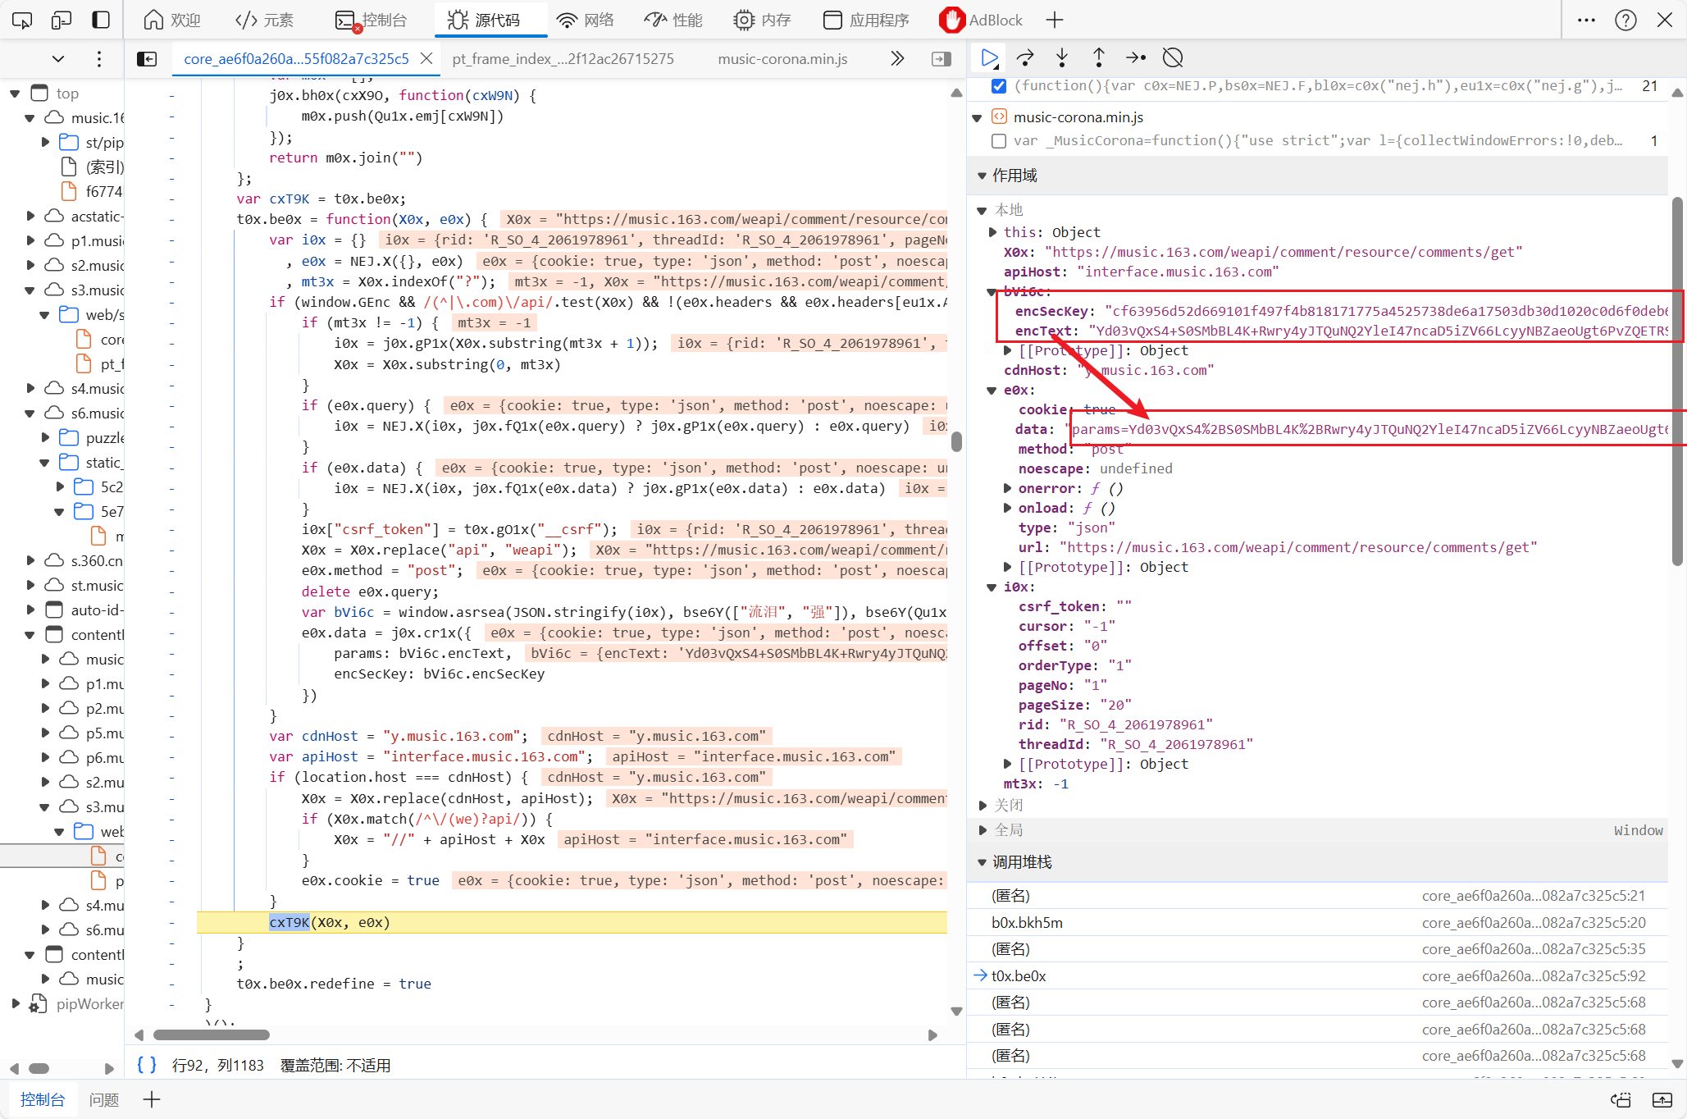1687x1119 pixels.
Task: Switch to the Elements (元素) tab
Action: [x=264, y=20]
